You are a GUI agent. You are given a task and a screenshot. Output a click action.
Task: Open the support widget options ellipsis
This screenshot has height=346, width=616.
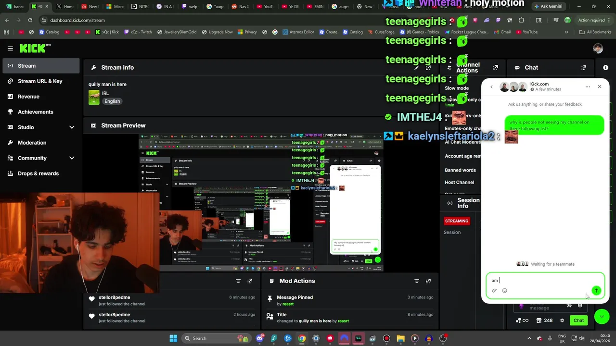[x=588, y=87]
